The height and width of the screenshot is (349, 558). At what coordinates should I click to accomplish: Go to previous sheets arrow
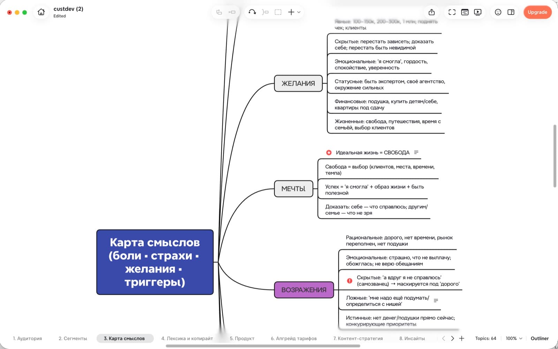(x=444, y=338)
